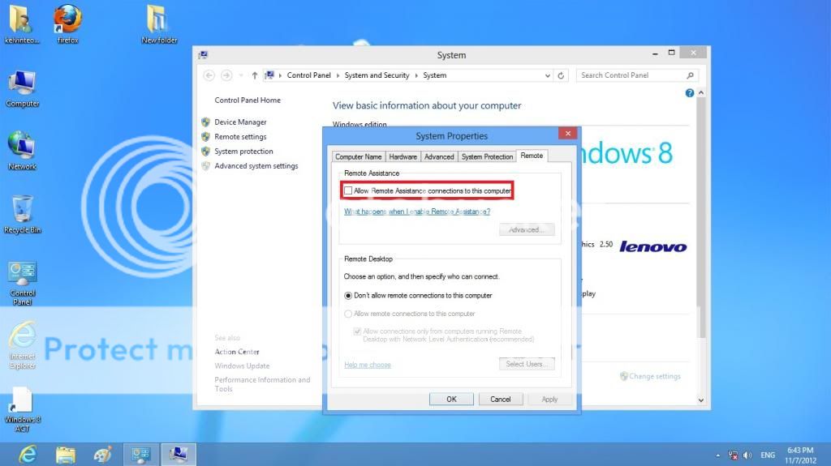Open the Computer desktop icon

pyautogui.click(x=22, y=84)
